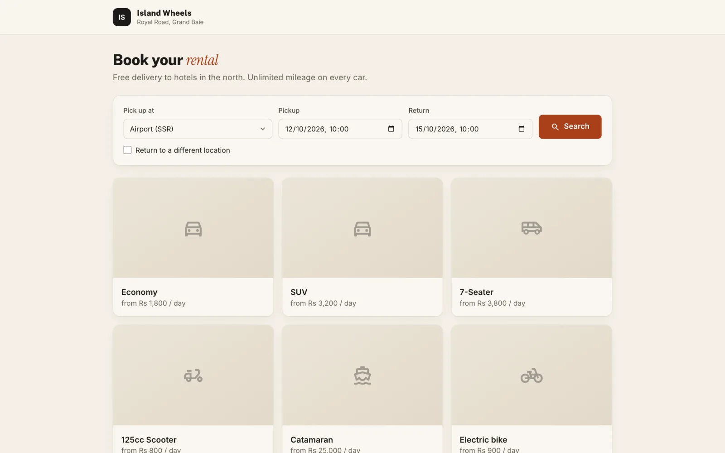Click the Electric bike icon

point(532,376)
